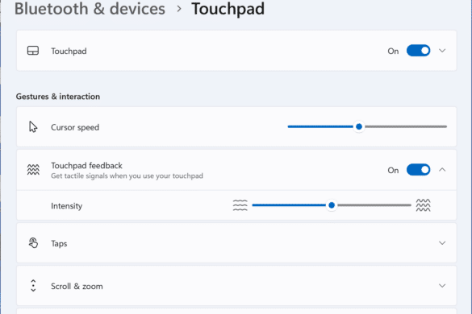This screenshot has width=472, height=314.
Task: Click the Touchpad breadcrumb title
Action: 228,8
